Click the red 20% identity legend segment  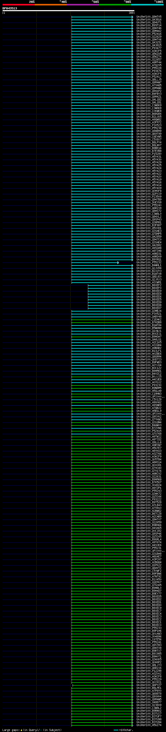tap(18, 5)
